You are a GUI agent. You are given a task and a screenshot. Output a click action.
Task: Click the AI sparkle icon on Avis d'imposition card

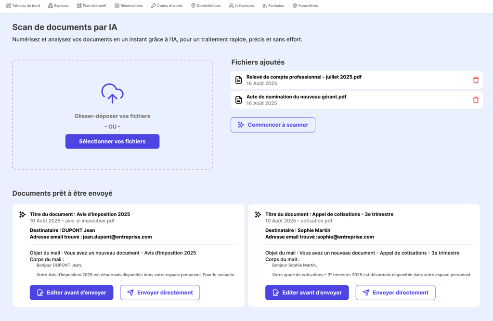coord(22,214)
